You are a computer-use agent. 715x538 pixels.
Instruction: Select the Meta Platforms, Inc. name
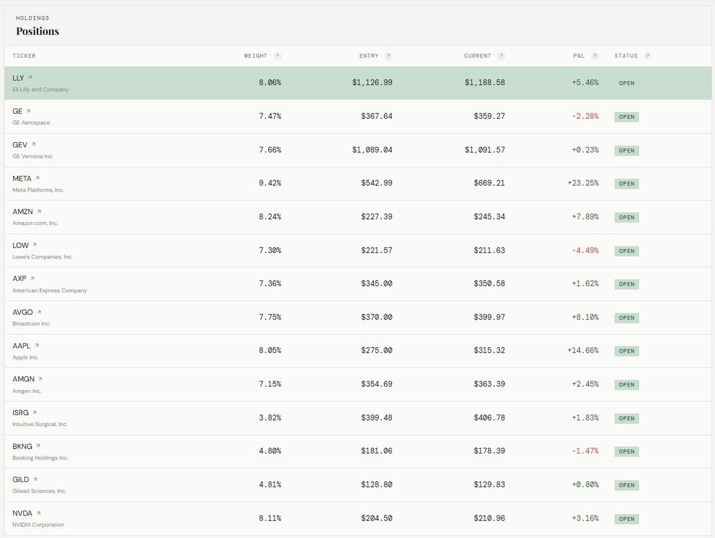coord(38,190)
